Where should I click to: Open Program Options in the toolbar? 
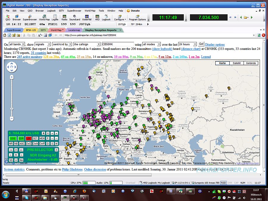(x=137, y=17)
